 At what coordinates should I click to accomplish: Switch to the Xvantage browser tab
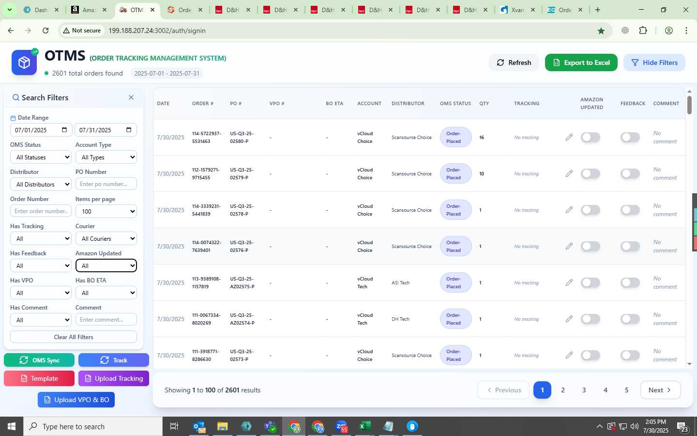pos(518,10)
